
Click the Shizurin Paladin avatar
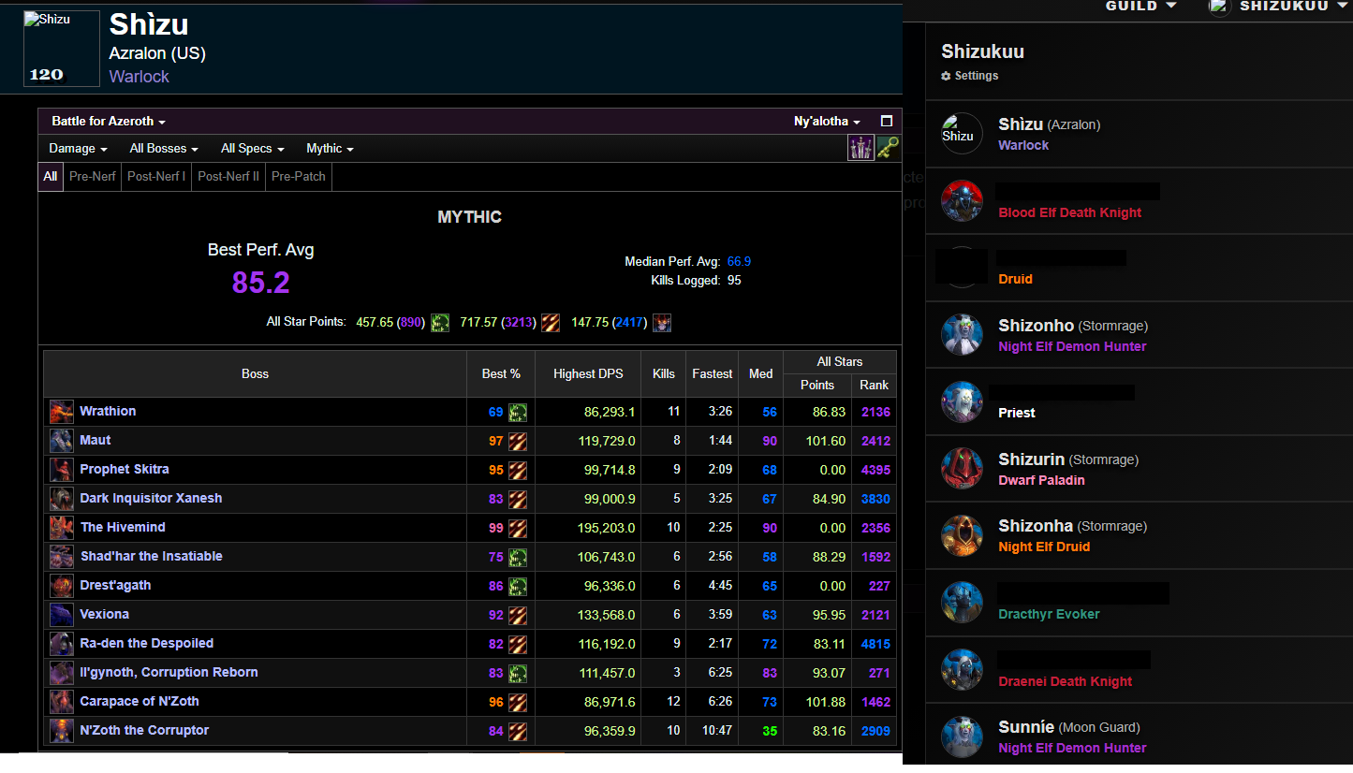click(x=963, y=469)
